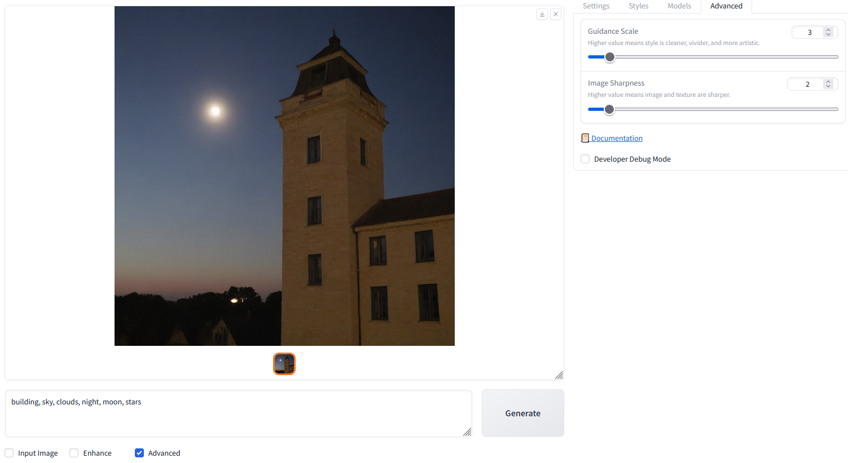Increase Image Sharpness with up arrow
Image resolution: width=848 pixels, height=463 pixels.
click(828, 82)
